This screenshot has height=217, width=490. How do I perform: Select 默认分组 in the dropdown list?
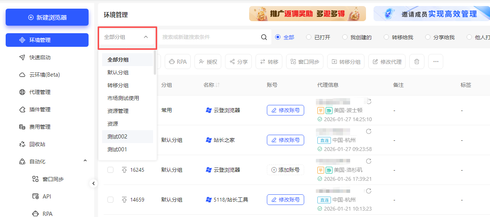[x=127, y=72]
